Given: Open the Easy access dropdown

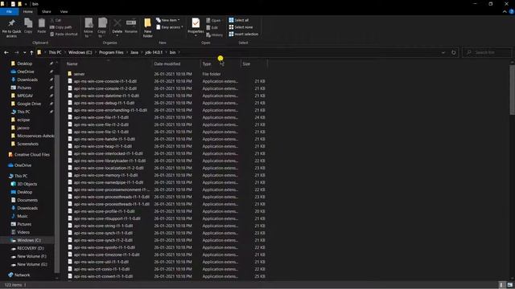Looking at the screenshot, I should pyautogui.click(x=170, y=27).
